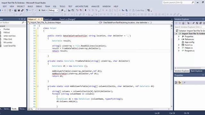This screenshot has height=115, width=205.
Task: Click the Solution Explorer horizontal scrollbar
Action: point(189,68)
